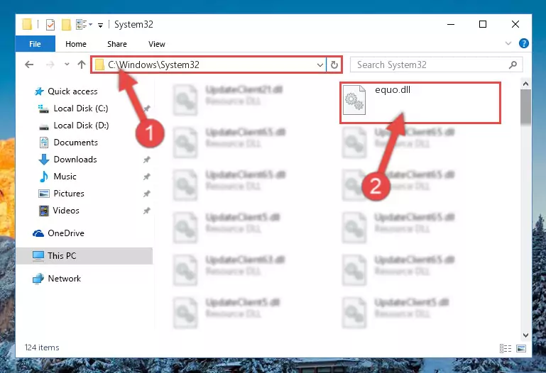Screen dimensions: 546x373
Task: Click the Quick access star icon
Action: pos(39,91)
